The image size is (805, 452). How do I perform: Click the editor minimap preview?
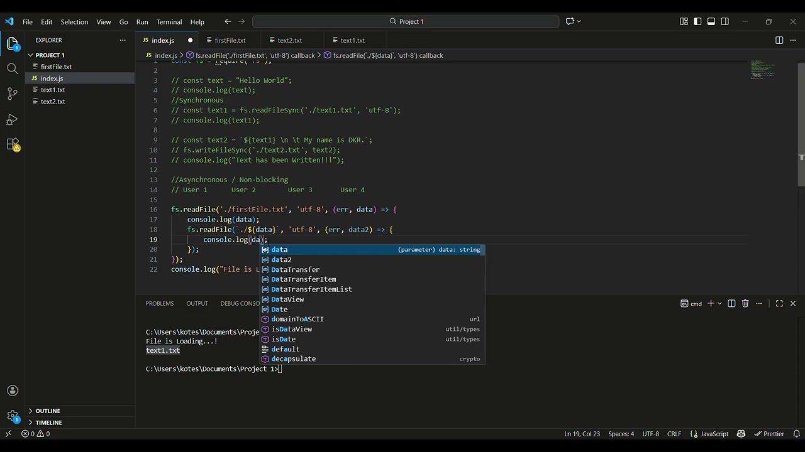763,69
